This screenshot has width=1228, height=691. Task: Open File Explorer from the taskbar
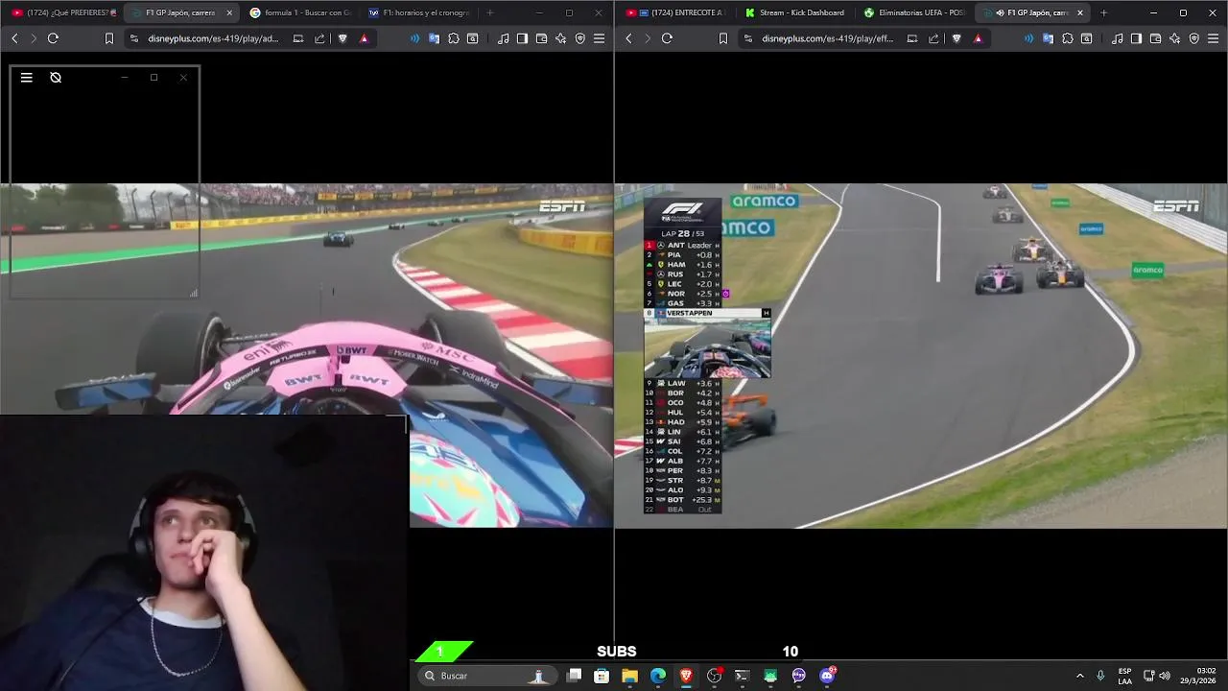point(629,676)
